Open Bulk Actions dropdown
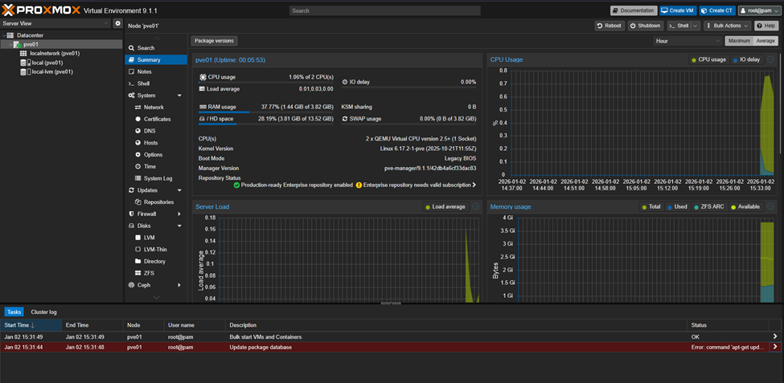Image resolution: width=784 pixels, height=383 pixels. tap(727, 26)
